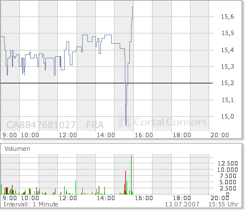Click the 5.000 volume axis label
Image resolution: width=245 pixels, height=211 pixels.
tap(228, 182)
